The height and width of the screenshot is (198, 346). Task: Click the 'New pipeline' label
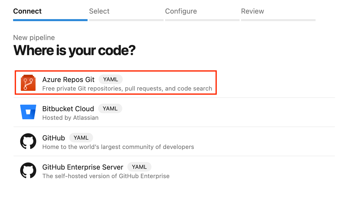click(34, 37)
